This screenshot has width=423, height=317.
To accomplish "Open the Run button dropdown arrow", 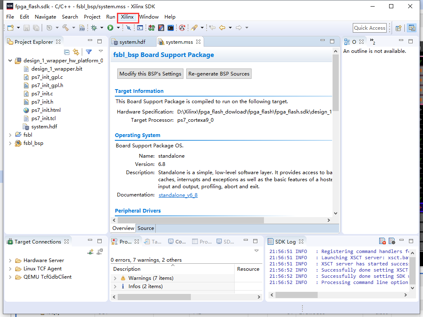I will pos(118,28).
